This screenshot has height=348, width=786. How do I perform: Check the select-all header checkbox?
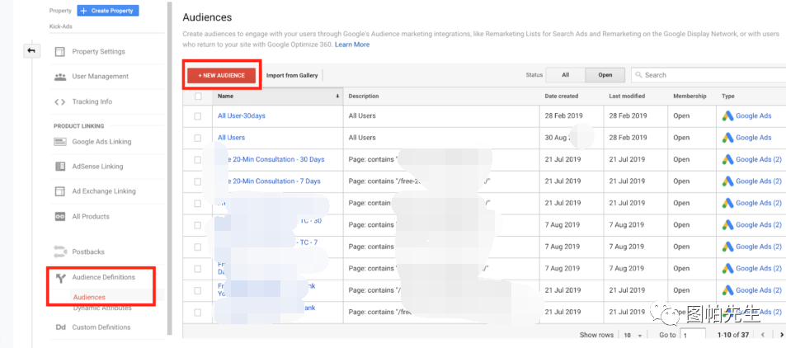click(x=197, y=96)
